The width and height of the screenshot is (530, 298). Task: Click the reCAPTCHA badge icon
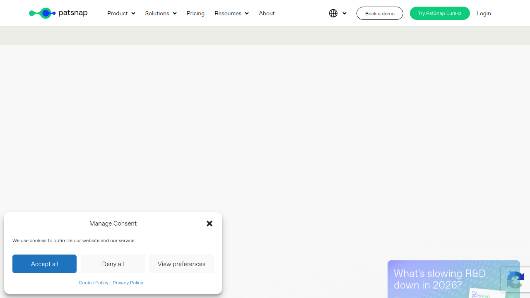click(x=516, y=280)
